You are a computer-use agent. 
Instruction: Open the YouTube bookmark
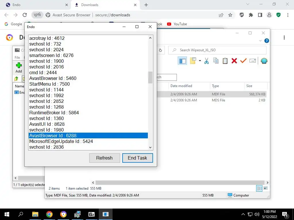[177, 24]
